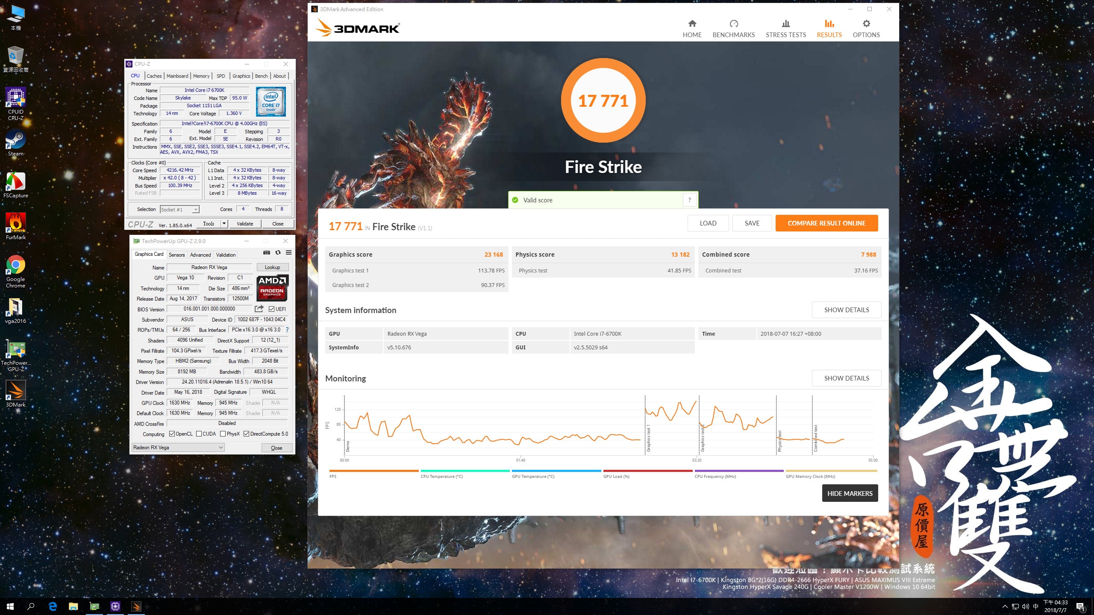Open the Socket #1 selection dropdown in CPU-Z
The width and height of the screenshot is (1094, 615).
[179, 209]
